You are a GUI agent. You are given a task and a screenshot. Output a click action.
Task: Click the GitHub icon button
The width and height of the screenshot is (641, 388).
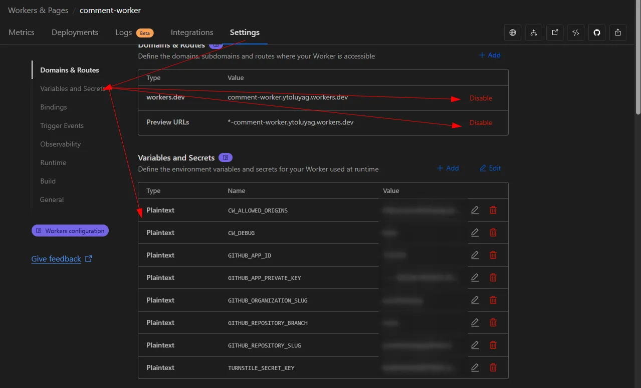[x=597, y=32]
